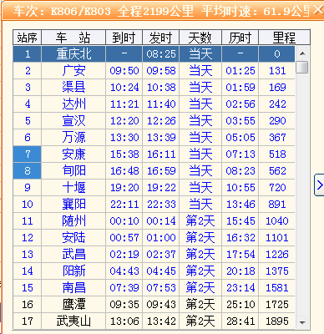Click the 历时 column header
Image resolution: width=324 pixels, height=334 pixels.
point(240,38)
